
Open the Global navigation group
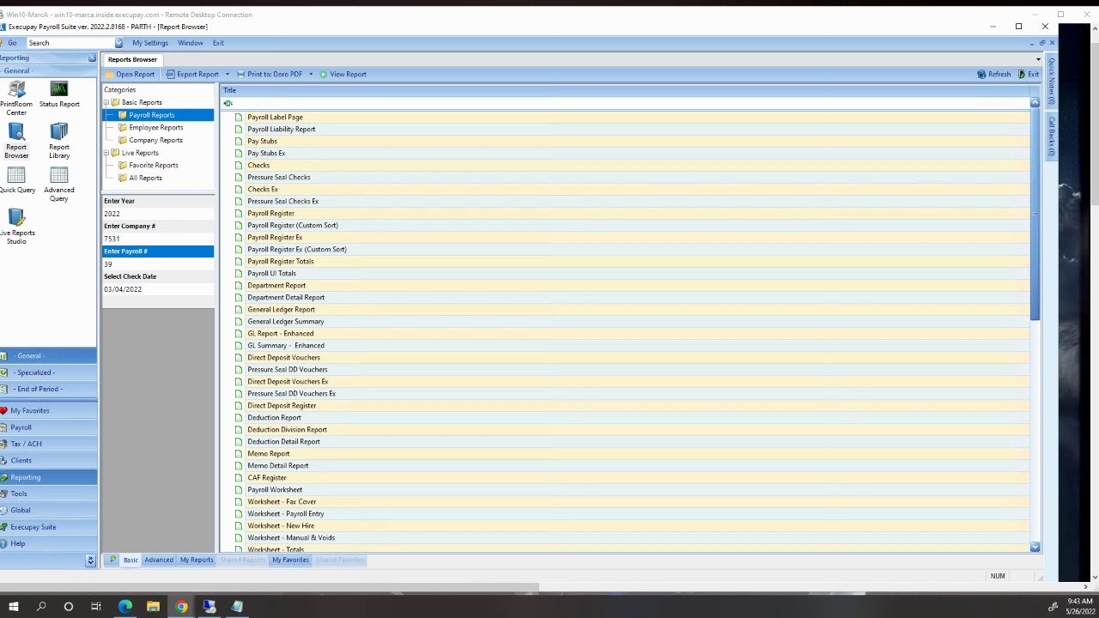pos(48,511)
